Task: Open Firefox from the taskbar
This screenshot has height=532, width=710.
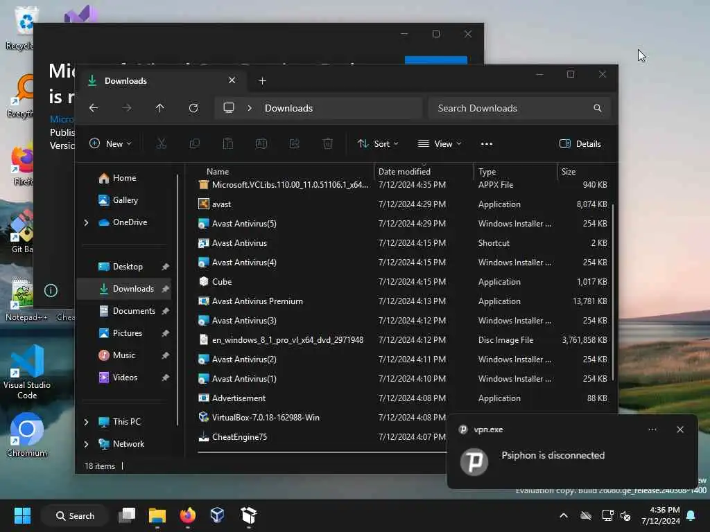Action: 187,515
